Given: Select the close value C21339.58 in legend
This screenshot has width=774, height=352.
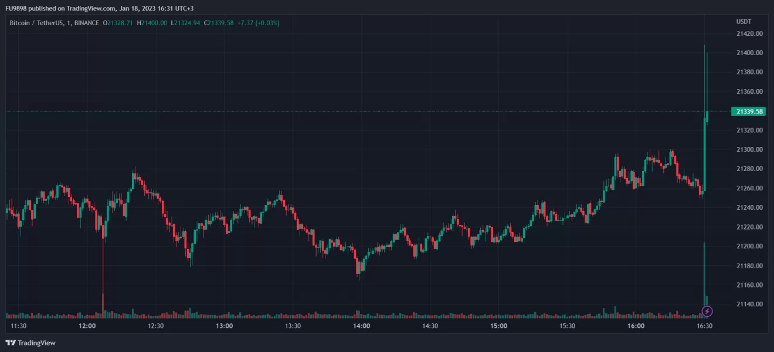Looking at the screenshot, I should tap(219, 23).
